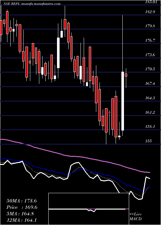Click the 185.01 price axis label
The height and width of the screenshot is (225, 161).
(x=151, y=2)
